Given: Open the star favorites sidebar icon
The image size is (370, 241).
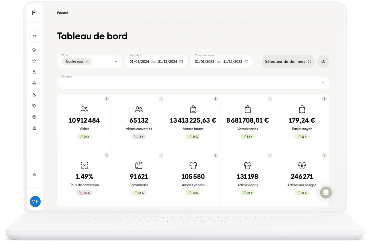Looking at the screenshot, I should coord(34,61).
